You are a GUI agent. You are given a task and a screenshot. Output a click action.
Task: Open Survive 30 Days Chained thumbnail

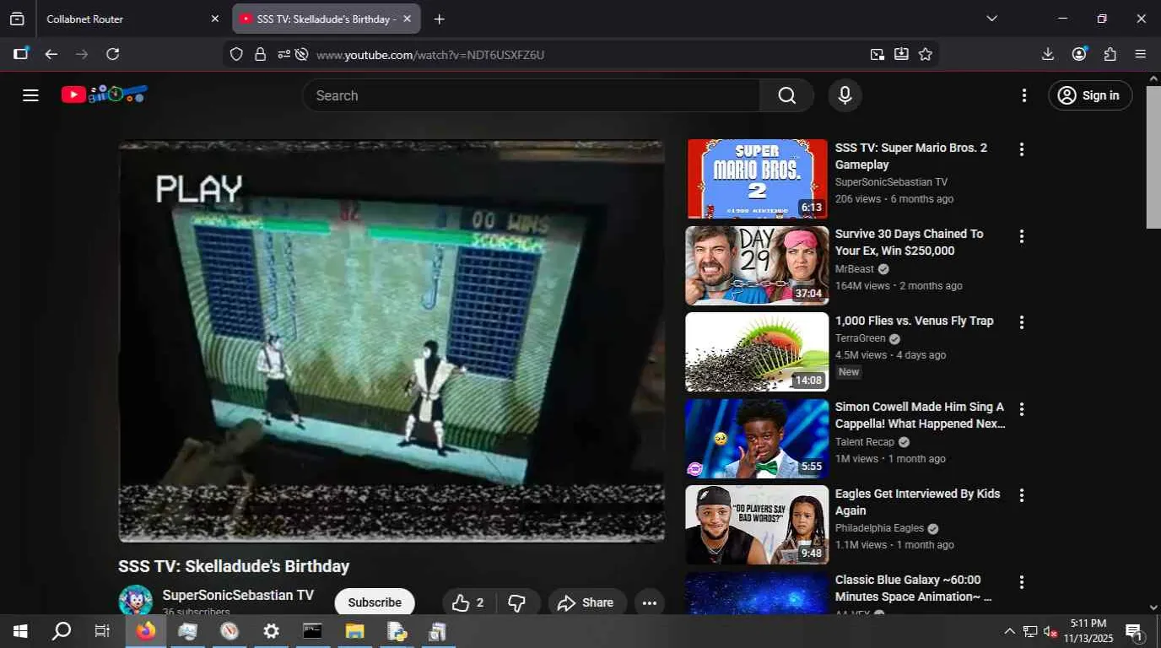tap(757, 265)
